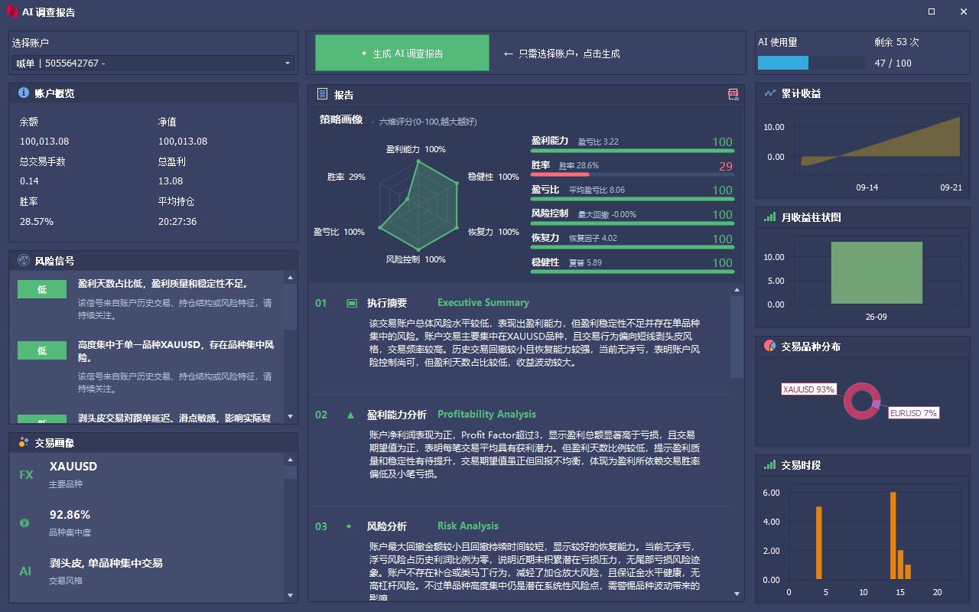Click the Sharpe 5.89 stability label
This screenshot has width=979, height=612.
(585, 262)
